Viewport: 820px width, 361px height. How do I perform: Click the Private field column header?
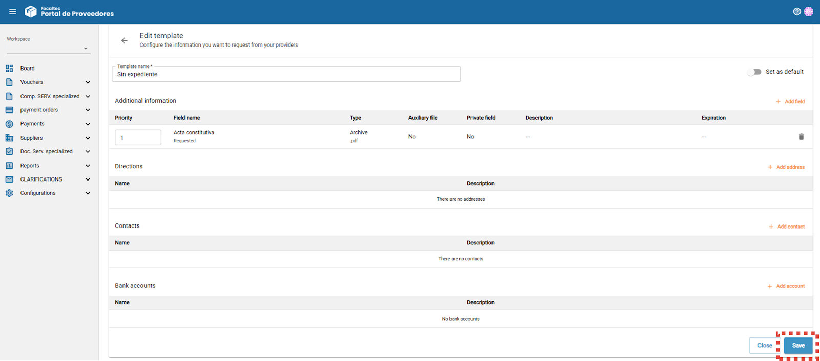(481, 118)
